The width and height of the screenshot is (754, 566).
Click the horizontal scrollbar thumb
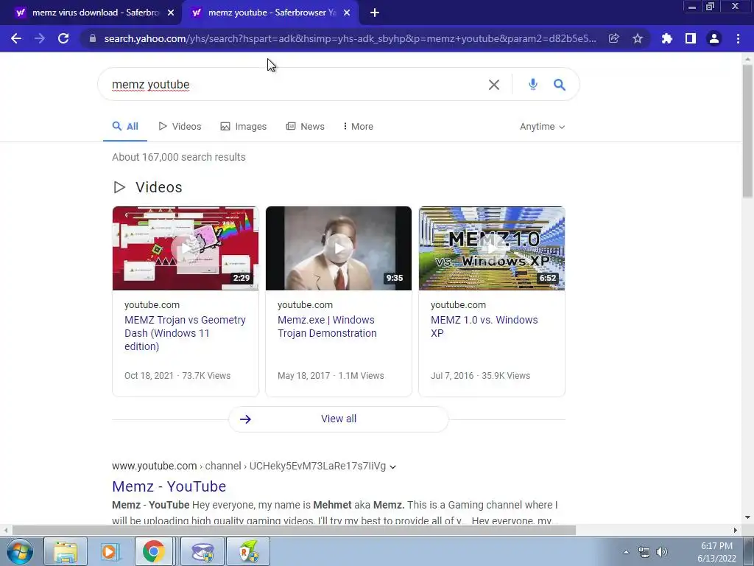[294, 531]
